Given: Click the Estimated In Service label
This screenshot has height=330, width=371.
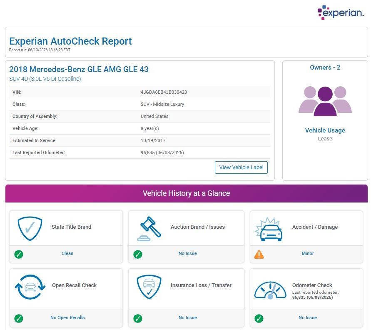Looking at the screenshot, I should click(35, 140).
